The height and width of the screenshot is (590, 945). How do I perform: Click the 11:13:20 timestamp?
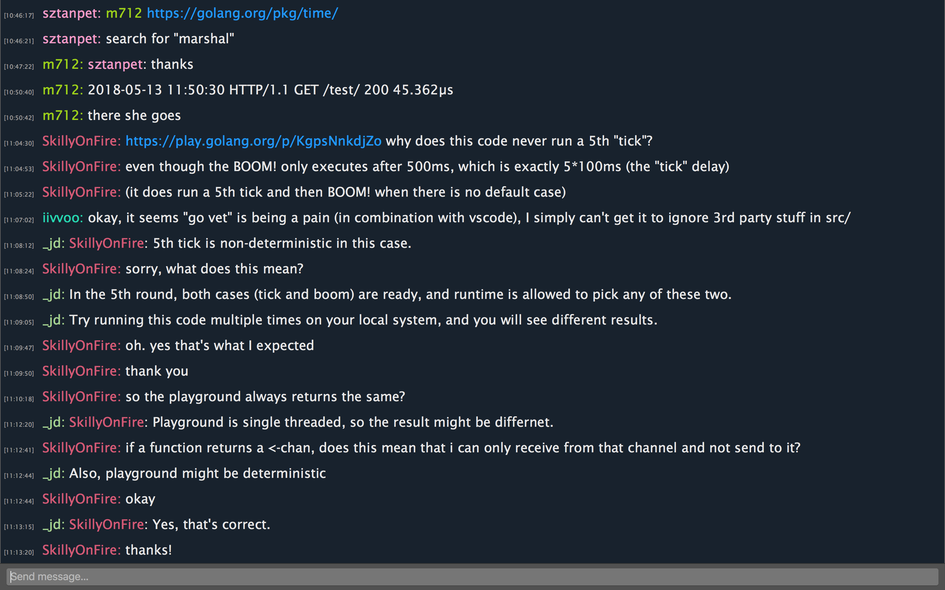click(x=19, y=553)
